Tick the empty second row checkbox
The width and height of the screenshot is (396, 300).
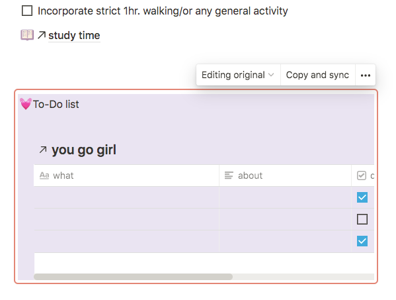coord(362,219)
